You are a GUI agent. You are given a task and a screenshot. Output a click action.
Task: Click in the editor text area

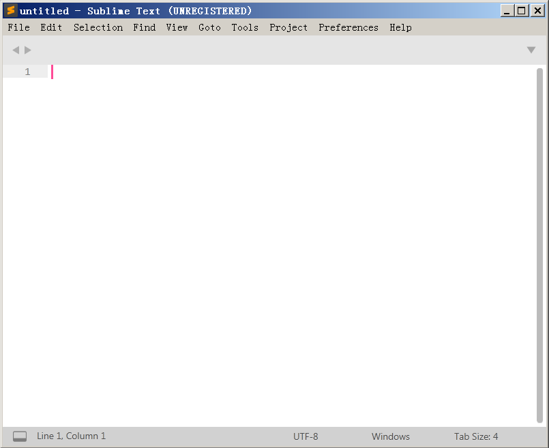[x=293, y=245]
